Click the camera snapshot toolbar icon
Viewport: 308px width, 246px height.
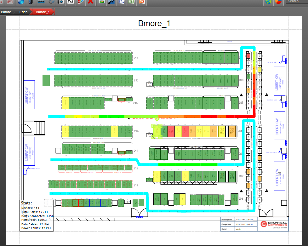[60, 2]
